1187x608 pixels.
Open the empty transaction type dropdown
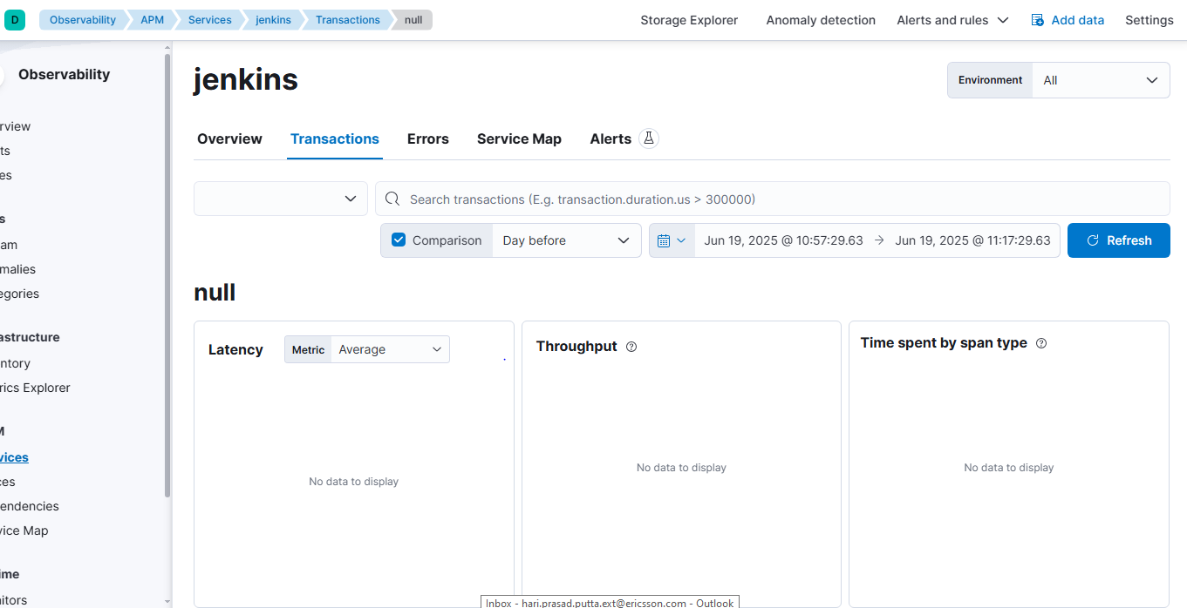pos(281,199)
